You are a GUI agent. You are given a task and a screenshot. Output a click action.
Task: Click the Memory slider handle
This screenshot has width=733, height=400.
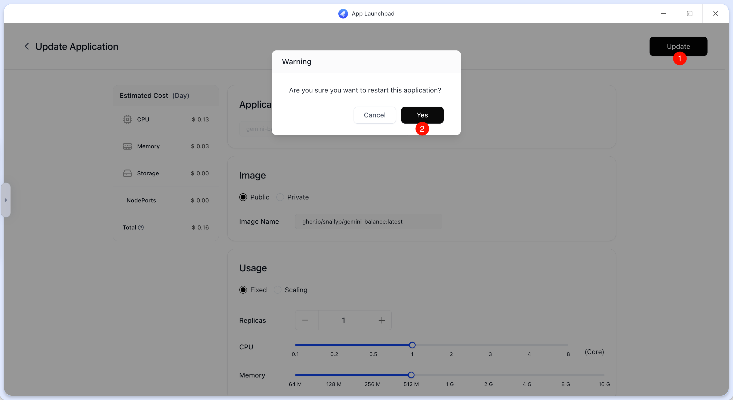tap(411, 375)
